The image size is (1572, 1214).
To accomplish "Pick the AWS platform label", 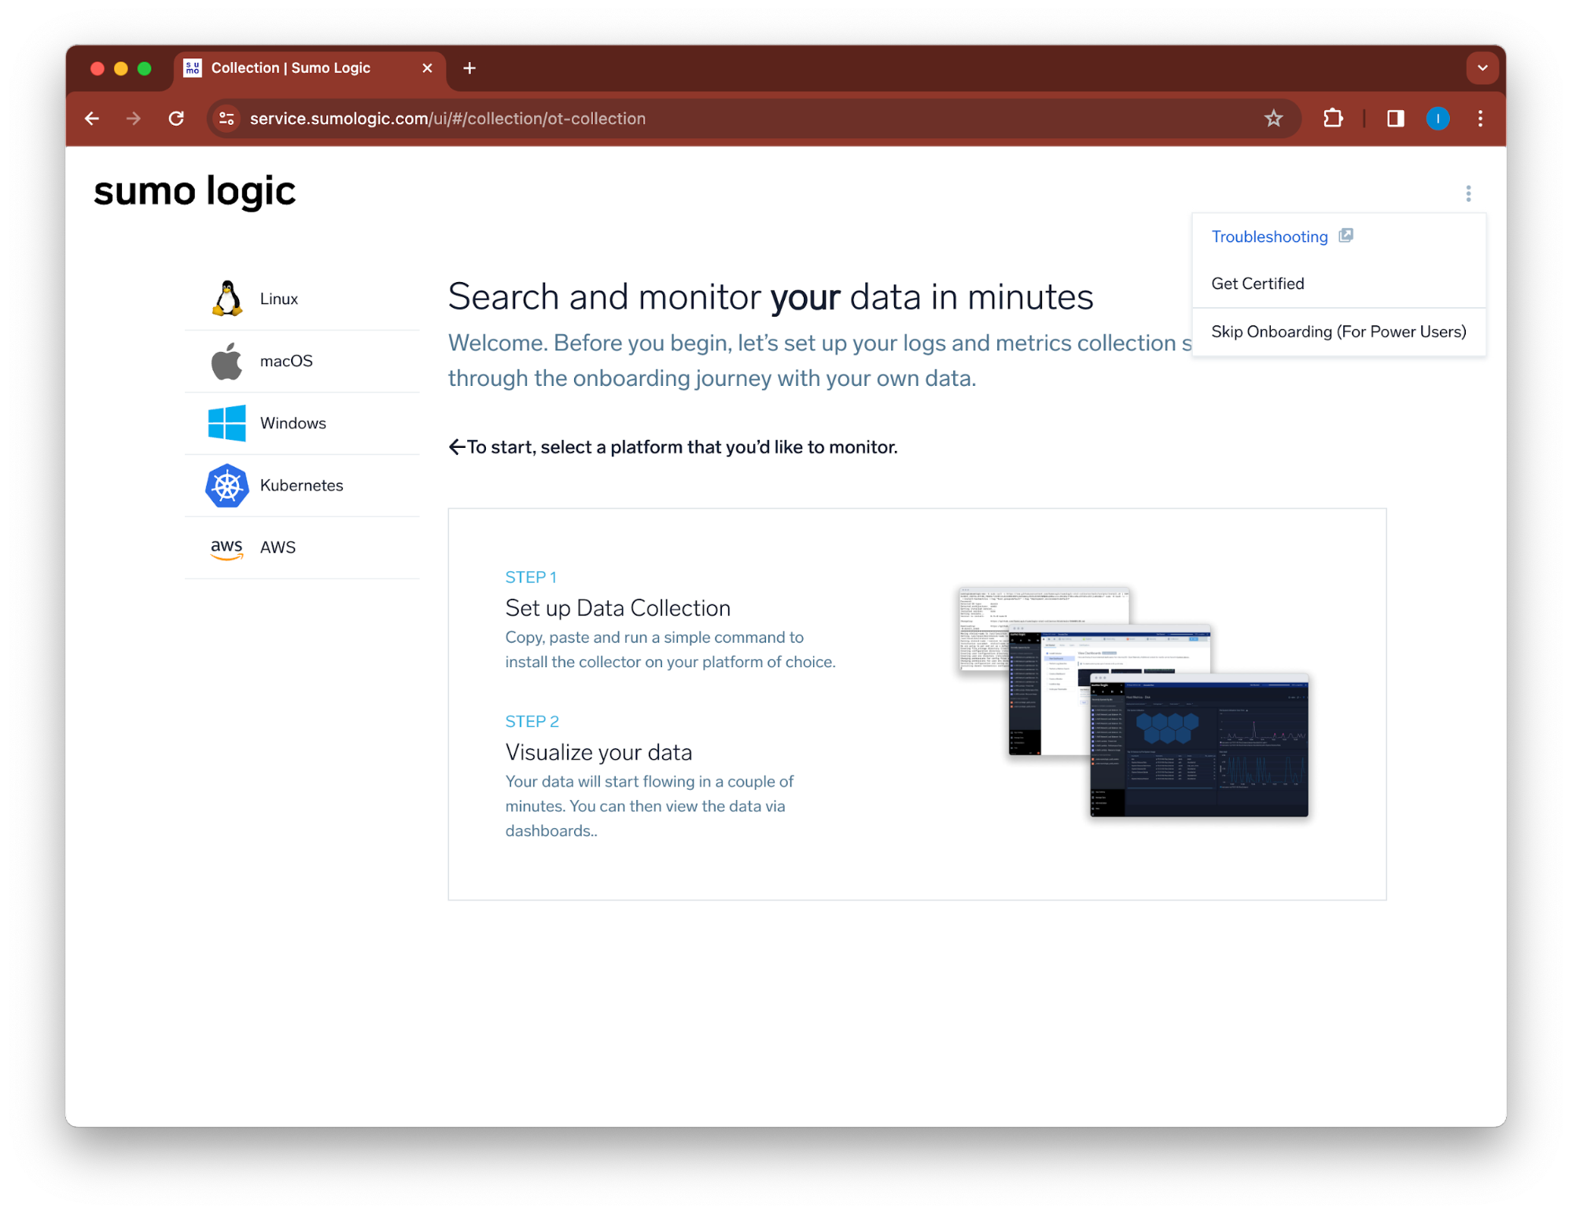I will 278,547.
